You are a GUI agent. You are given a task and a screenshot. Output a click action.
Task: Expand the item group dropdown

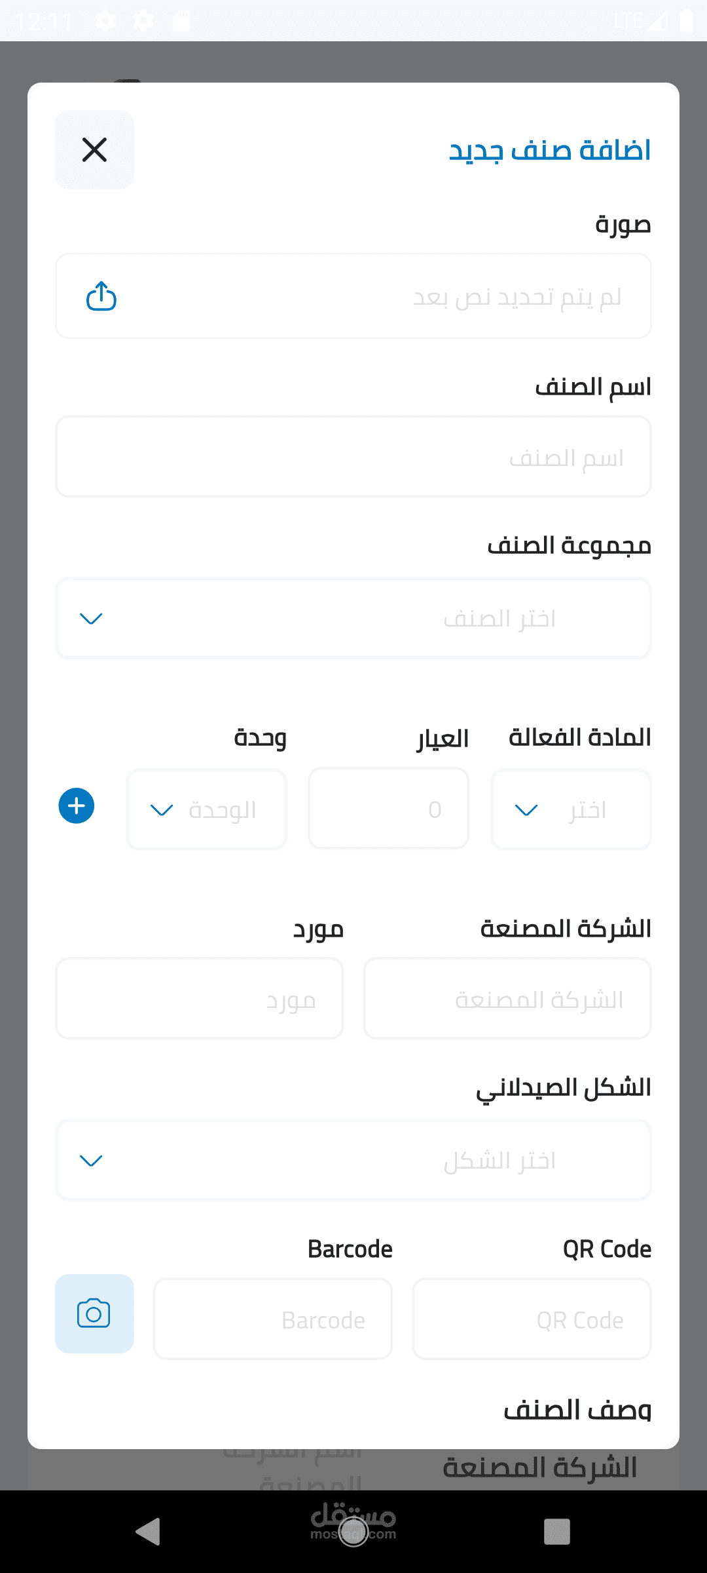[x=353, y=619]
